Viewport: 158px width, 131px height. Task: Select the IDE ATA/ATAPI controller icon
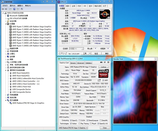(x=8, y=19)
